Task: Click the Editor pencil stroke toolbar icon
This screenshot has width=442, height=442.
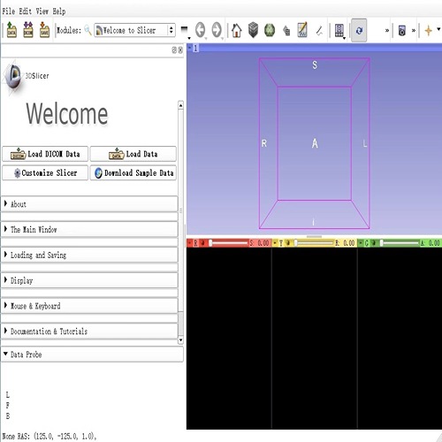Action: point(319,31)
